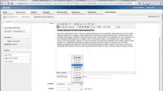Open the Structures main menu tab
Screen dimensions: 163x91
pos(79,13)
